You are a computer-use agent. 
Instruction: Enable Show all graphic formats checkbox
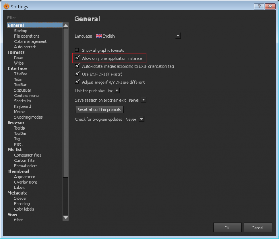tap(77, 50)
